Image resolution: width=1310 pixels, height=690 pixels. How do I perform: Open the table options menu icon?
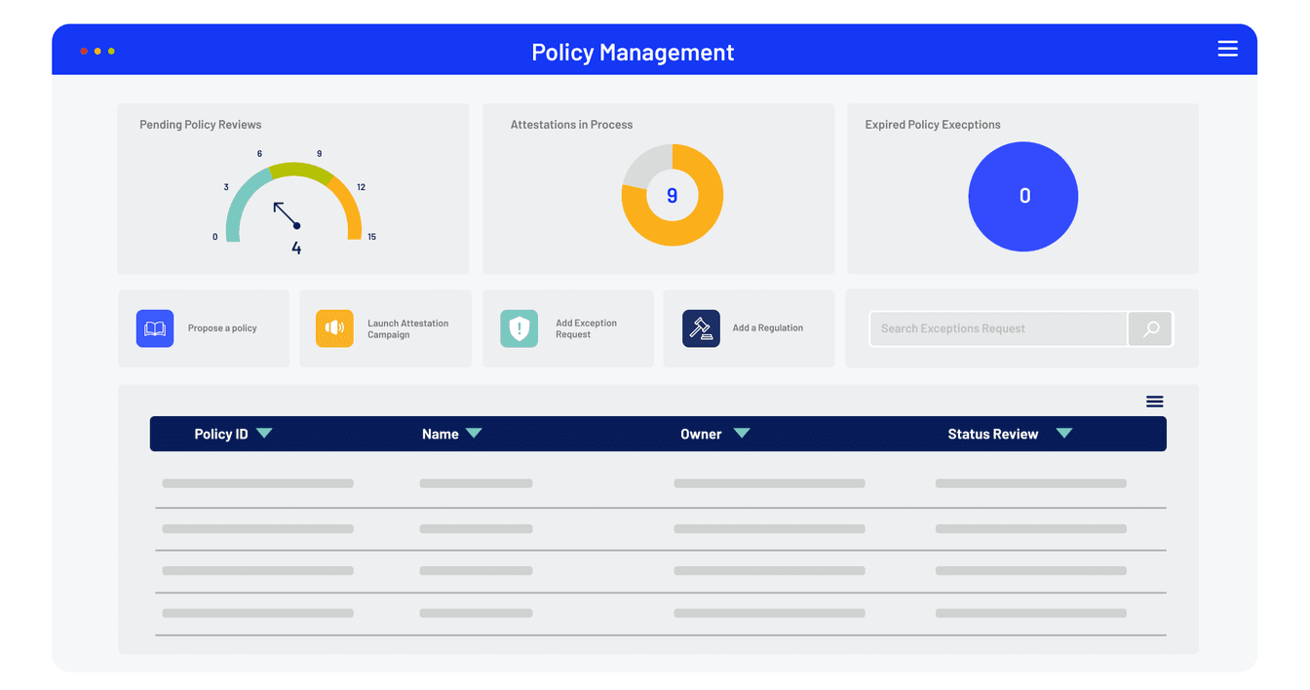pyautogui.click(x=1154, y=402)
